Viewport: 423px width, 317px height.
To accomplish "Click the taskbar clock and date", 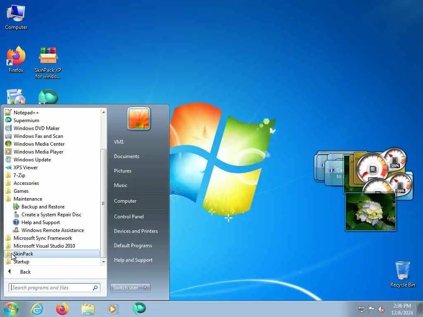I will click(x=402, y=309).
